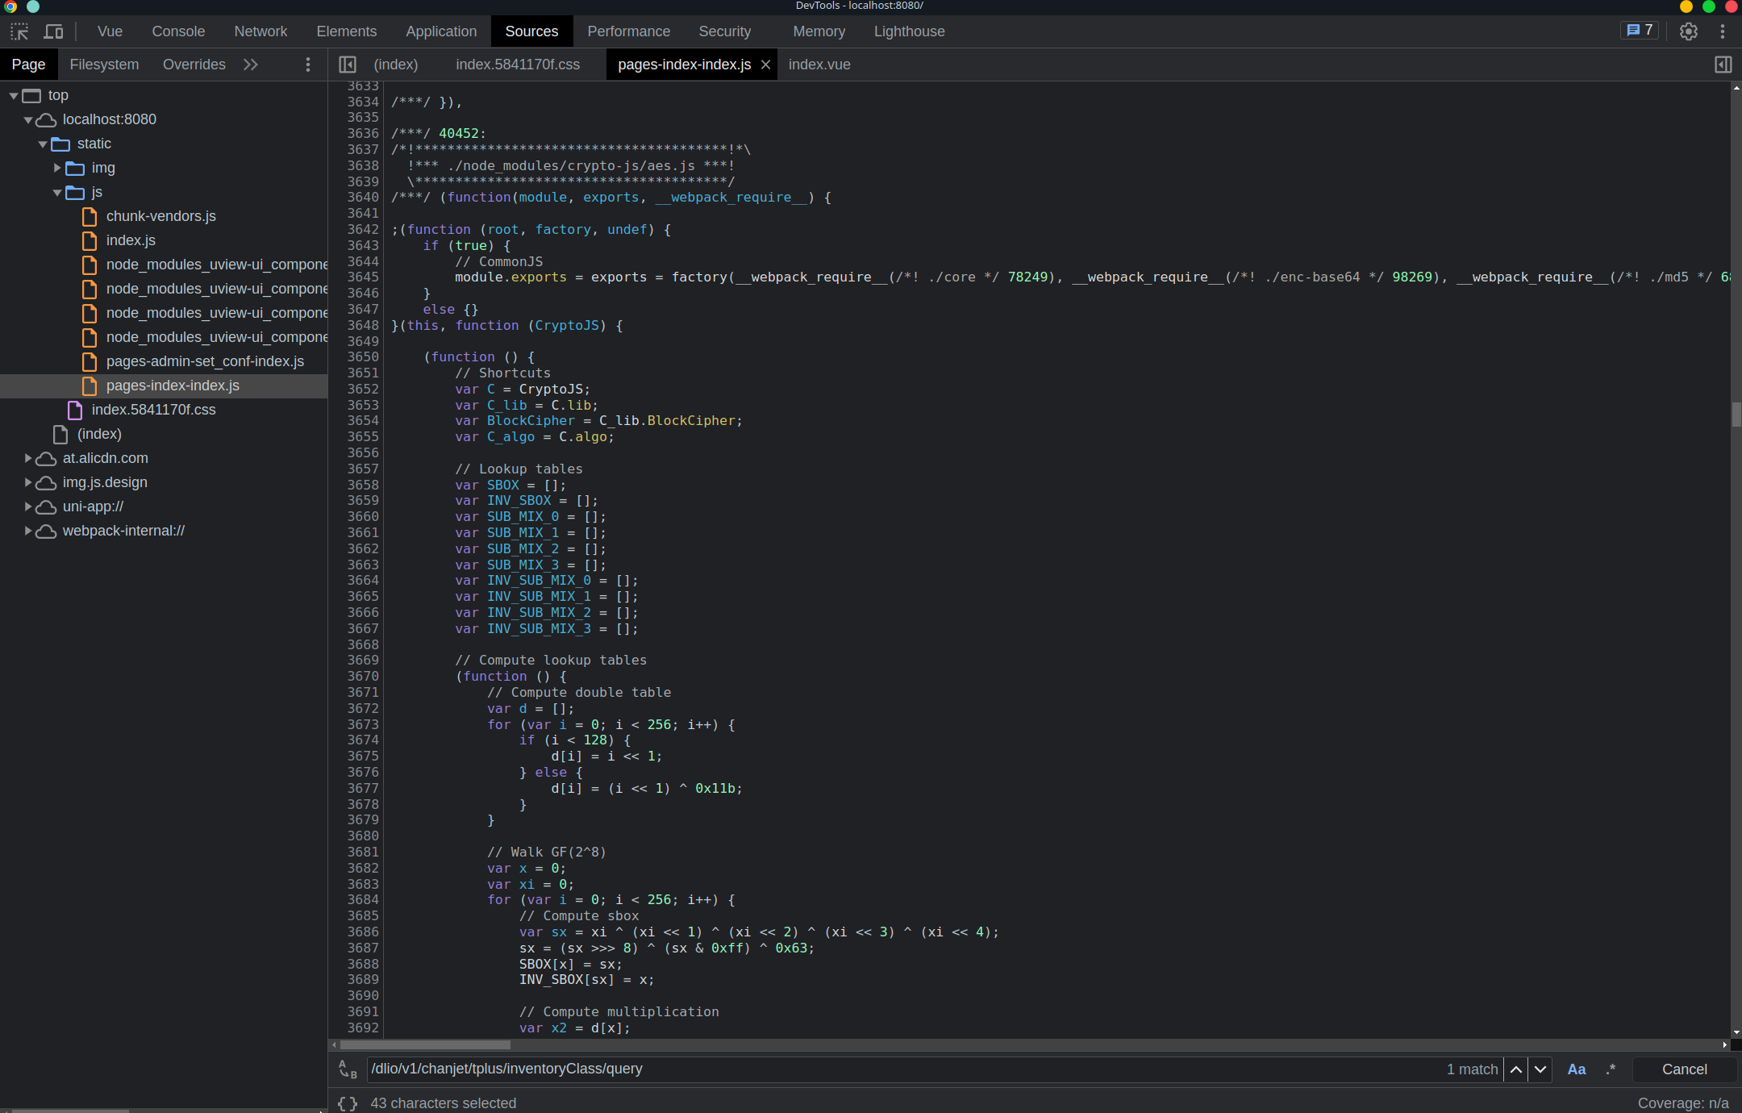Switch to the Network panel
The image size is (1742, 1113).
click(260, 31)
